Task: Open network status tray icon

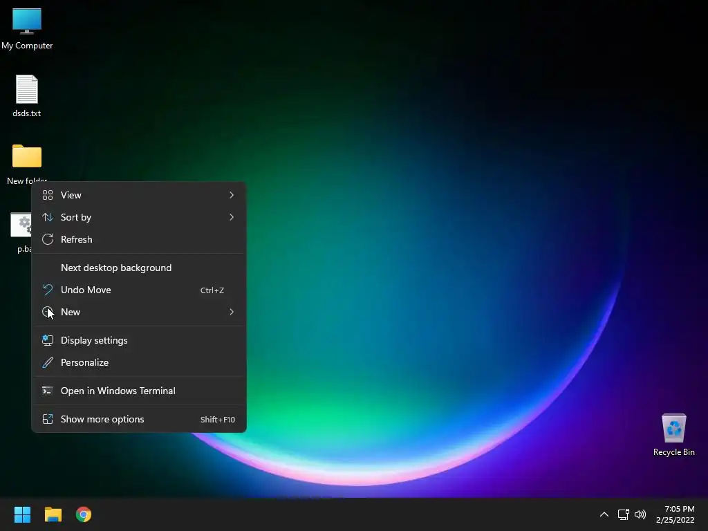Action: (x=624, y=514)
